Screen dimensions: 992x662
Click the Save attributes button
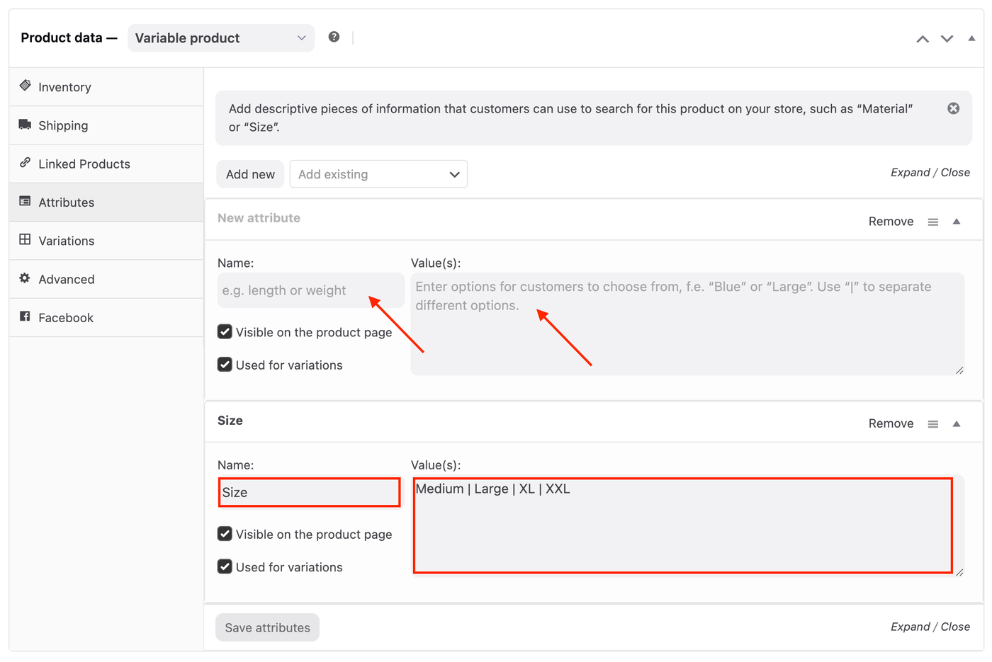coord(267,627)
